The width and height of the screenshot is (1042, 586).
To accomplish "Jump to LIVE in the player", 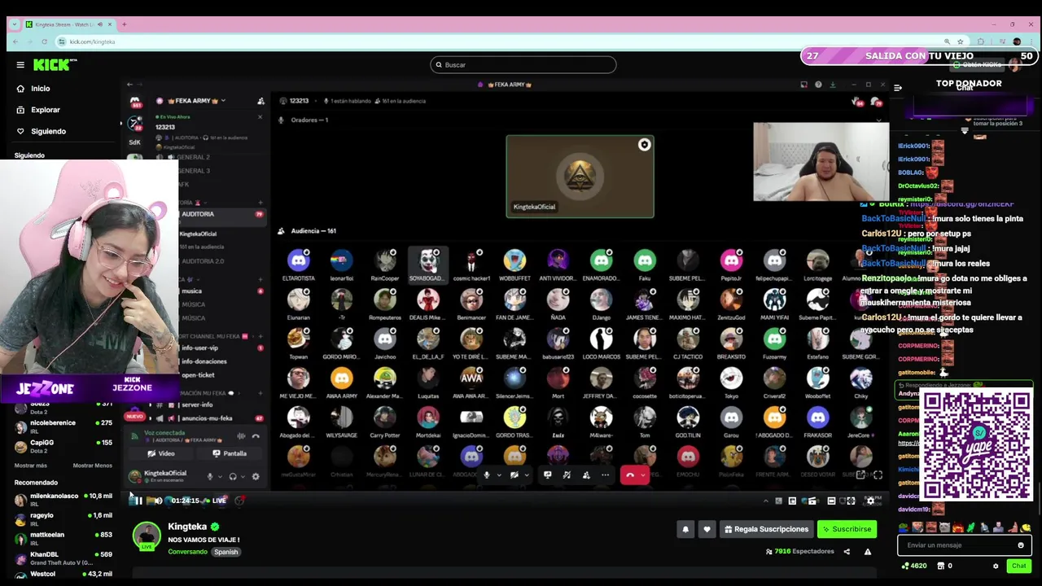I will click(x=216, y=501).
